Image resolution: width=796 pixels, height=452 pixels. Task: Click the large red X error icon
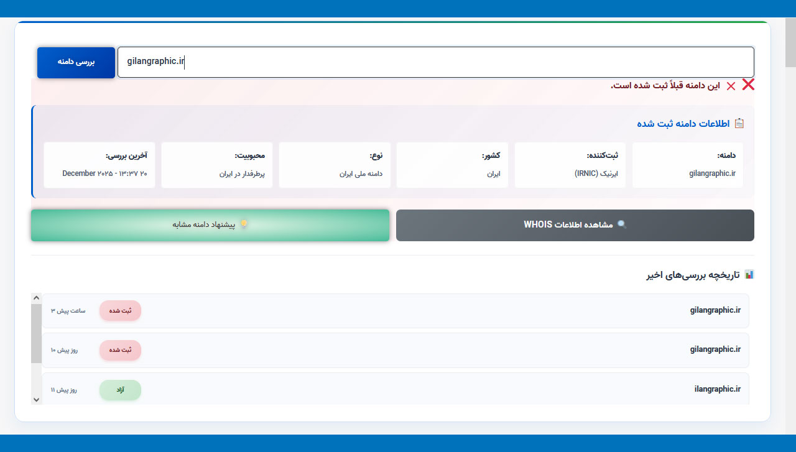click(x=748, y=85)
